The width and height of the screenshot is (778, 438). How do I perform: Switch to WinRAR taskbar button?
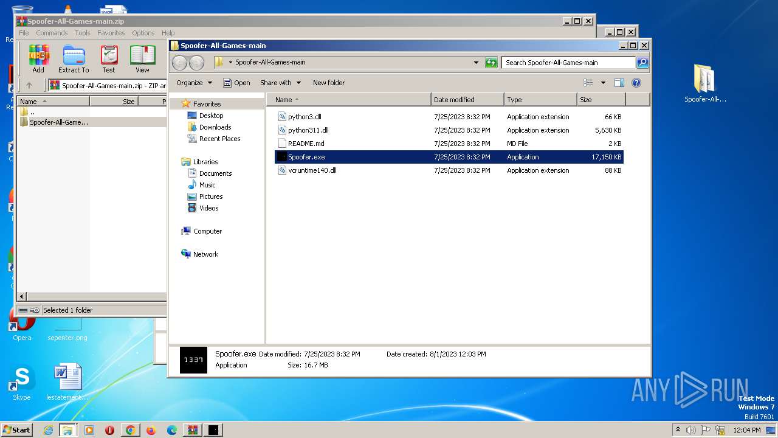(x=192, y=430)
